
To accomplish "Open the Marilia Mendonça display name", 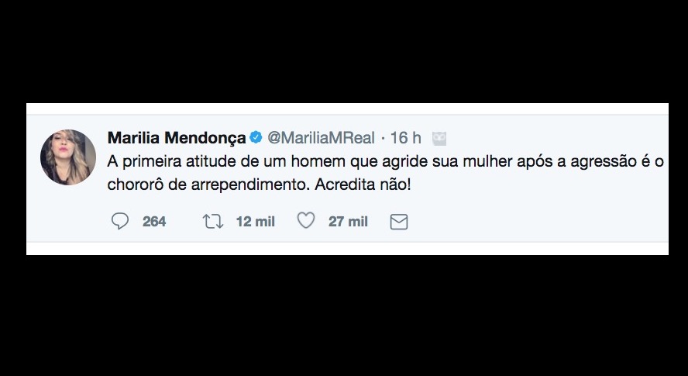I will (176, 138).
